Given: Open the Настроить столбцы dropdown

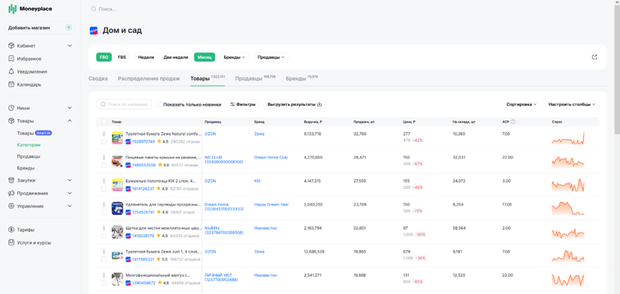Looking at the screenshot, I should (x=572, y=104).
